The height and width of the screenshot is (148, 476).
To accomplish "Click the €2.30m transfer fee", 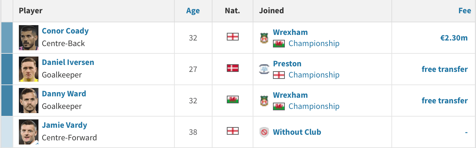I will click(x=454, y=38).
